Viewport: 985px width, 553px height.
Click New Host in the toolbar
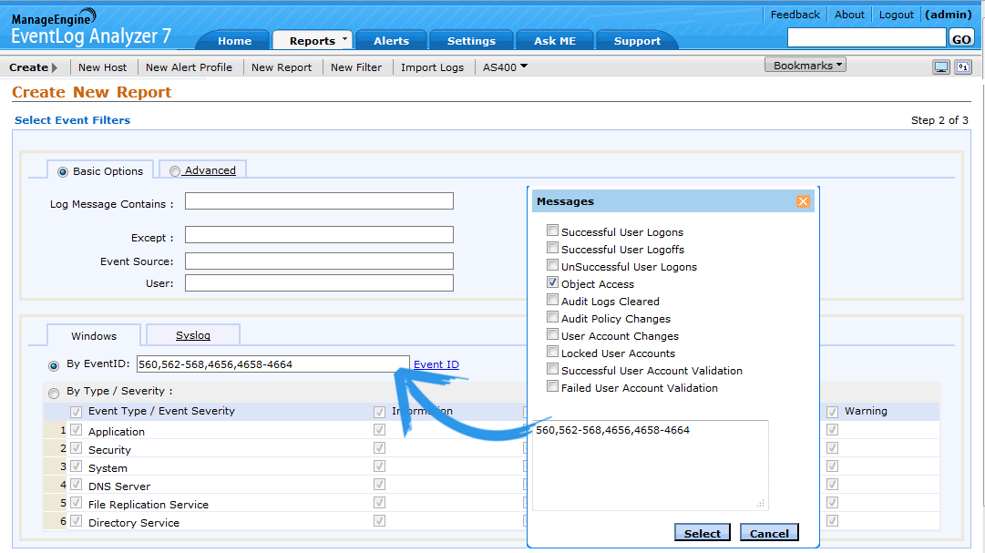pos(102,67)
